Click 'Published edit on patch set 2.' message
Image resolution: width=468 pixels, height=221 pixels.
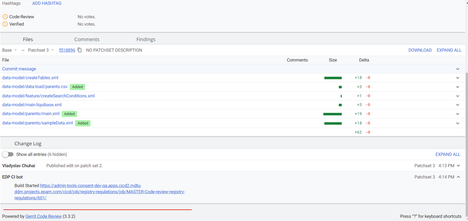(x=75, y=165)
